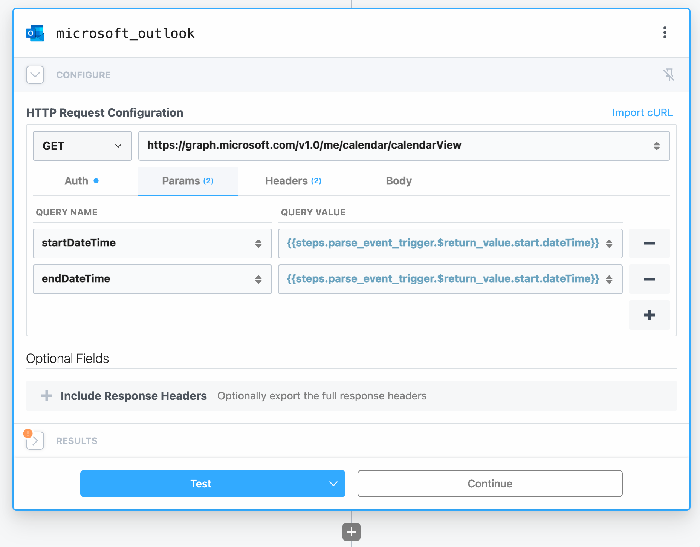Open selector arrows for startDateTime value
The height and width of the screenshot is (547, 700).
609,244
